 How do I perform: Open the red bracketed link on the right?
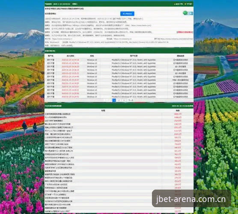click(185, 32)
